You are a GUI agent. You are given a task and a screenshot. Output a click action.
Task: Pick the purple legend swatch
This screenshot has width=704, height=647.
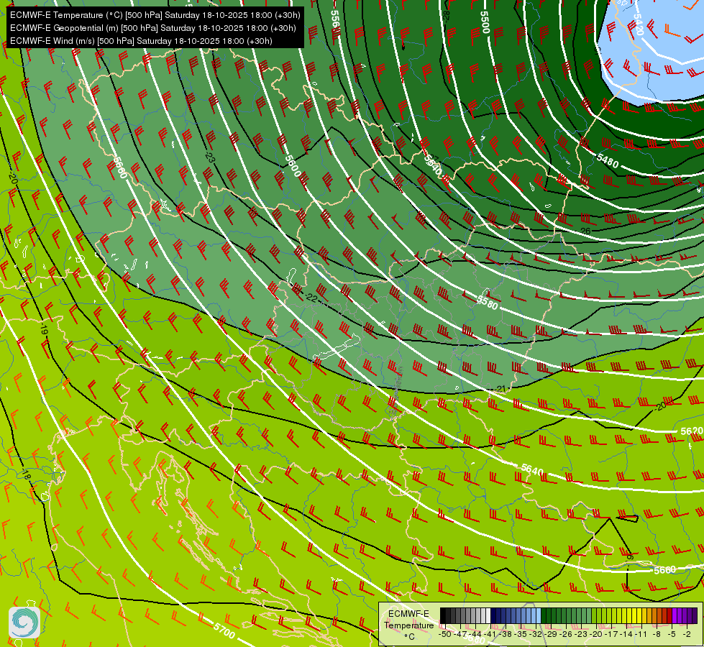point(675,615)
